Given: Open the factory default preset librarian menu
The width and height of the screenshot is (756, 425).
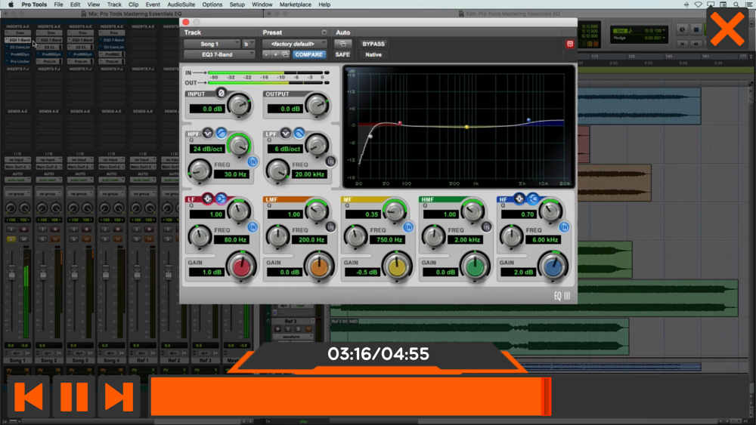Looking at the screenshot, I should coord(295,44).
